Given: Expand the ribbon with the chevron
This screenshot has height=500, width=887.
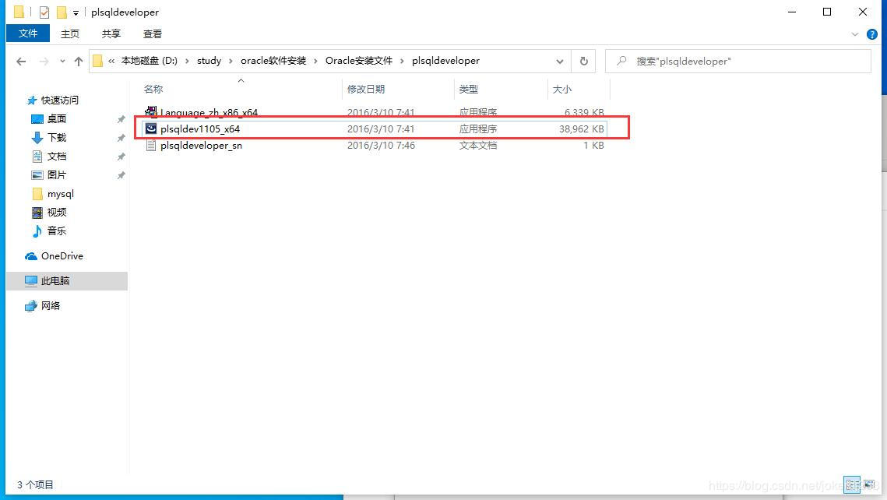Looking at the screenshot, I should (855, 34).
